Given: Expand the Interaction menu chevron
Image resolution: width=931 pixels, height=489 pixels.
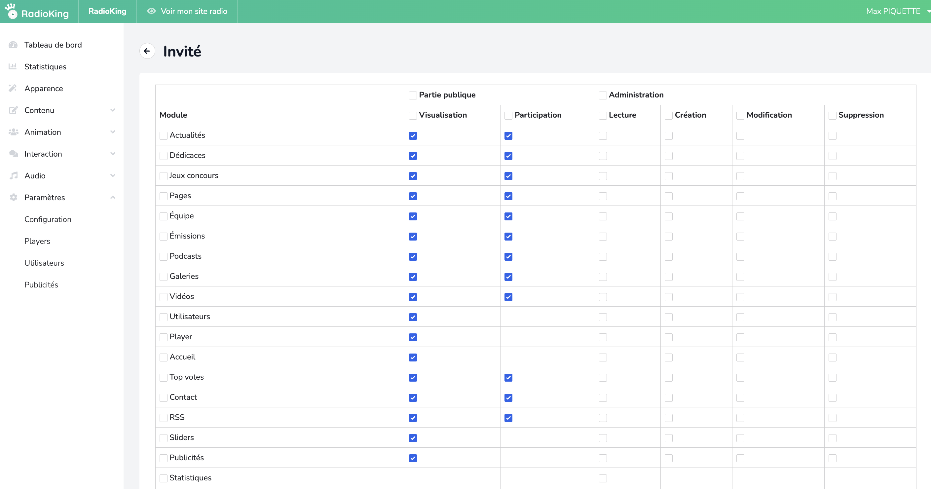Looking at the screenshot, I should [113, 154].
